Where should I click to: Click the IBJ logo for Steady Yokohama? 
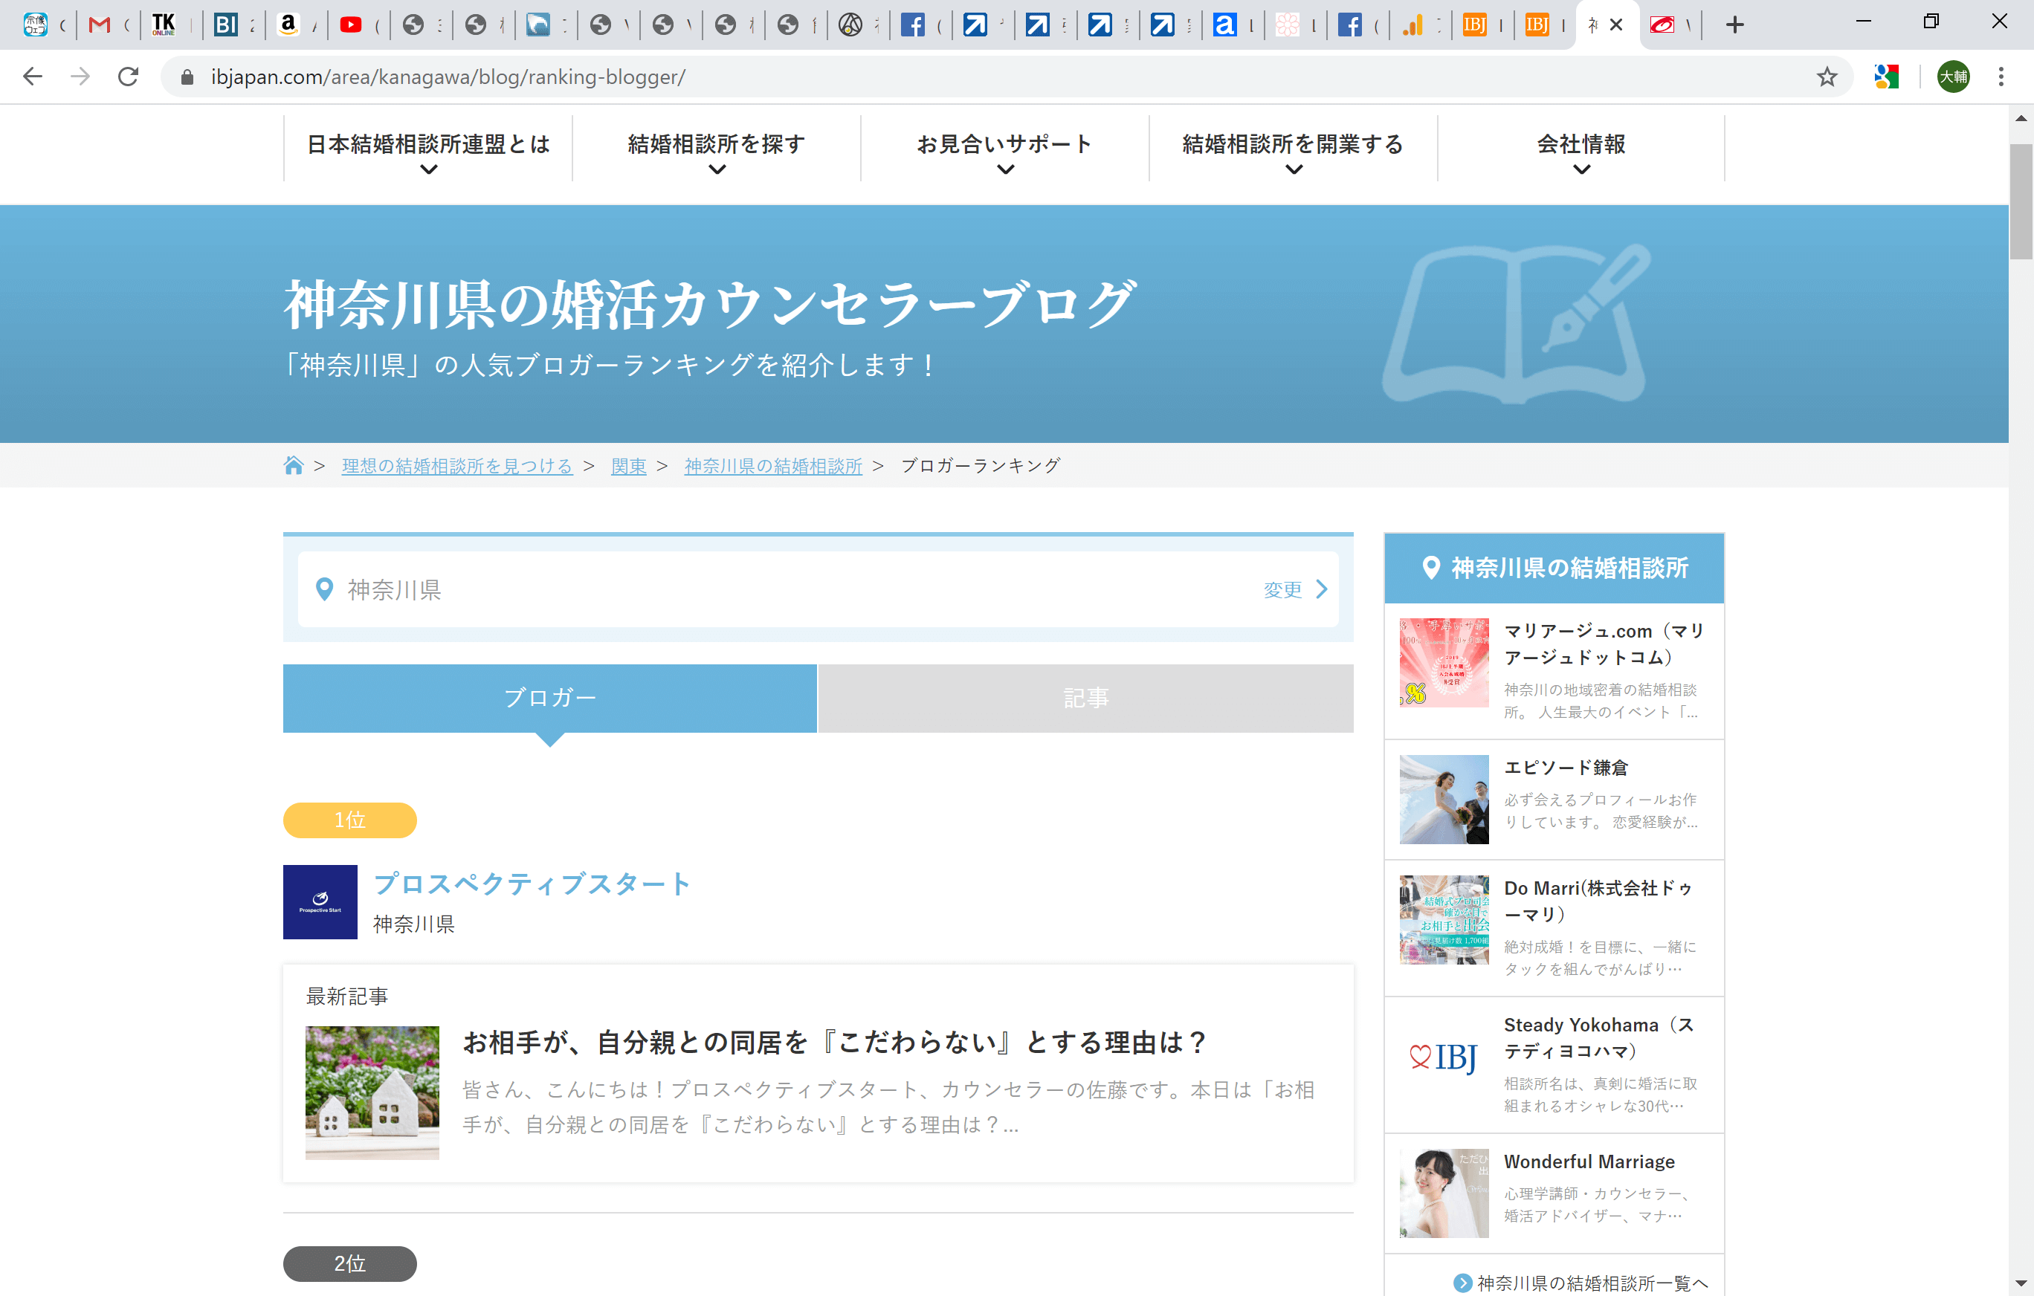click(x=1444, y=1056)
